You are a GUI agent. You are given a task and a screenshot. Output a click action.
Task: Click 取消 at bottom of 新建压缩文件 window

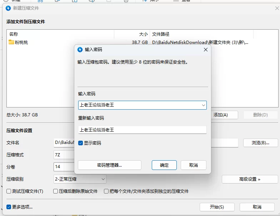coord(257,207)
